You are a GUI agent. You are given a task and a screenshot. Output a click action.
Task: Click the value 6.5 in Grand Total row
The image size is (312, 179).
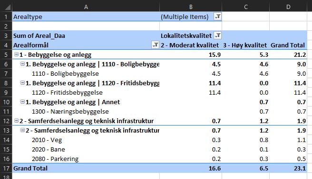tap(264, 168)
